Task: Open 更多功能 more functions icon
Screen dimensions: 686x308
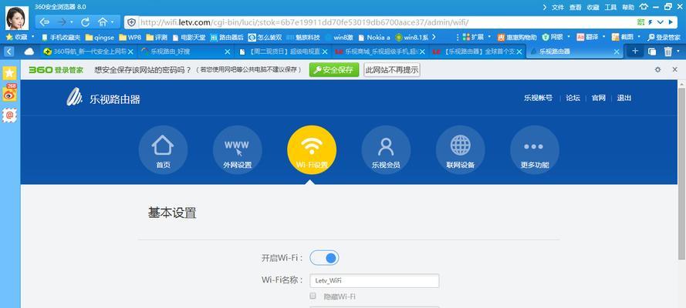Action: (535, 149)
